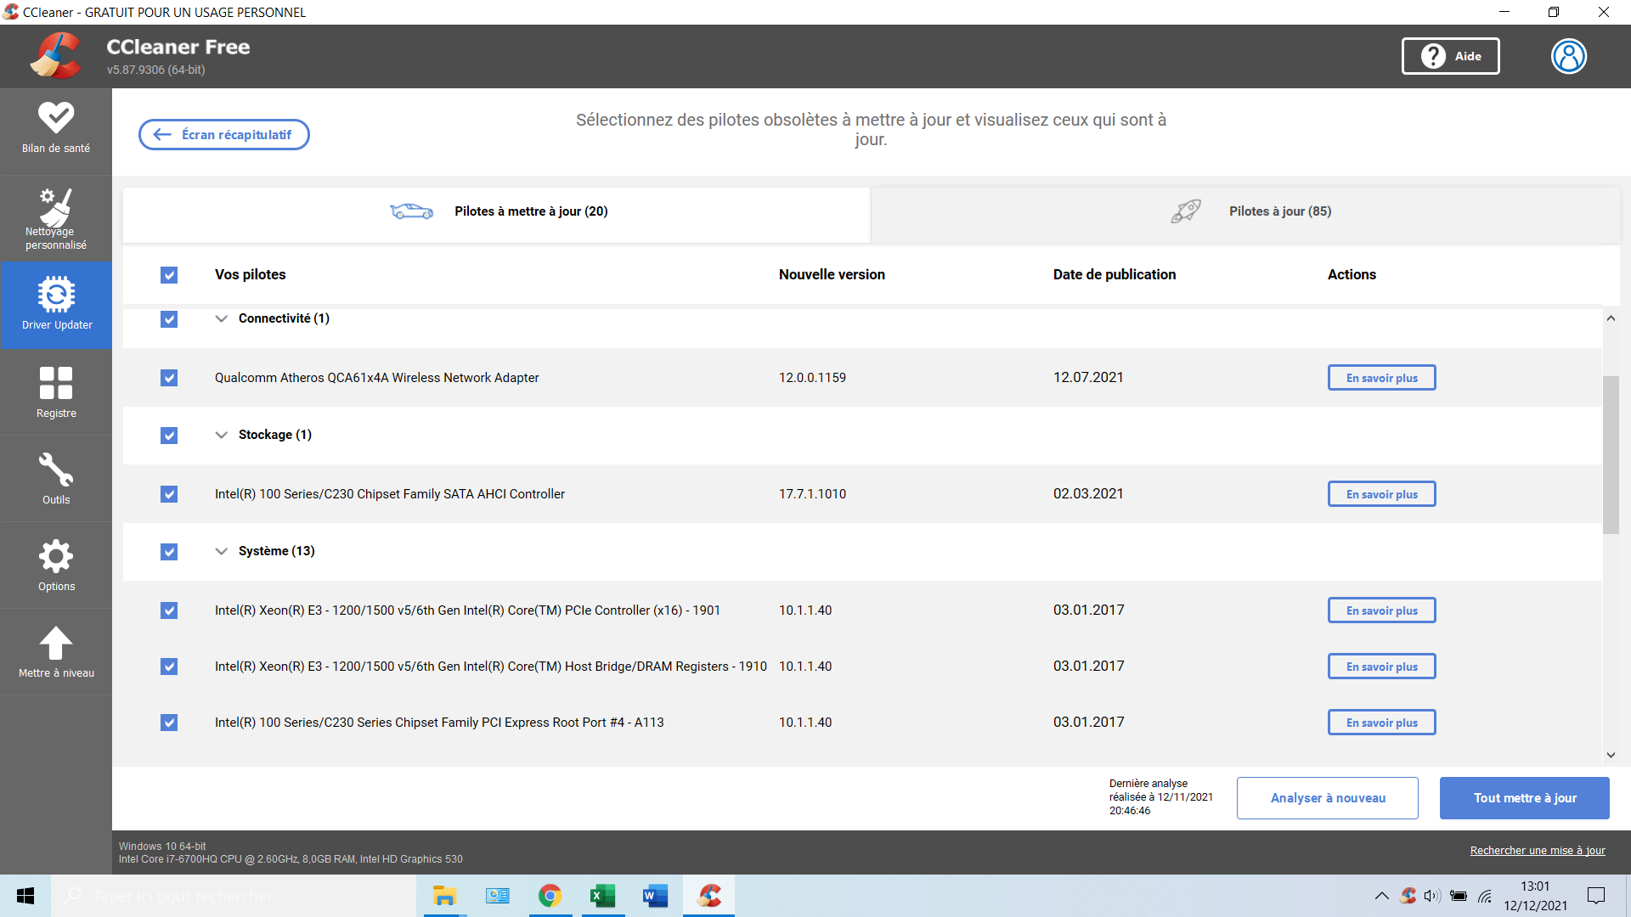Click the taskbar clock showing 13:01

[x=1535, y=896]
